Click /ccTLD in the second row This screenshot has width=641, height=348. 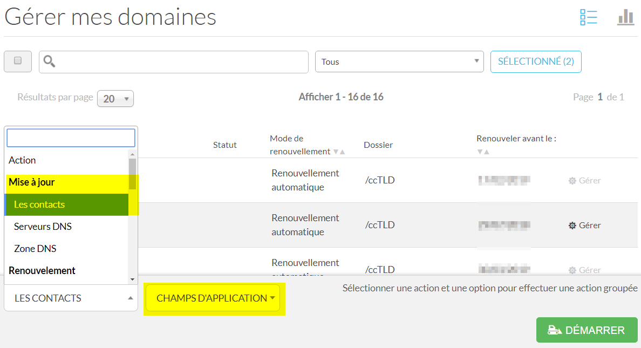pyautogui.click(x=380, y=225)
